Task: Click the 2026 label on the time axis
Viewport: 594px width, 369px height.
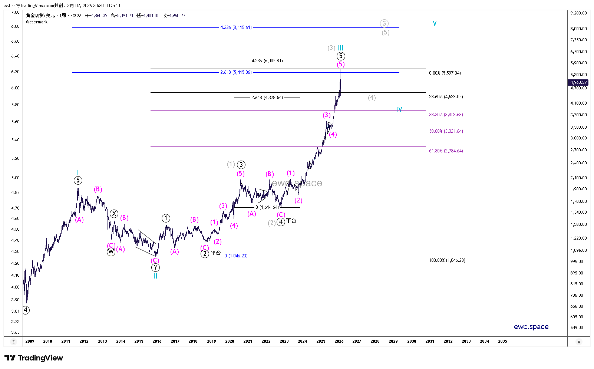Action: [x=339, y=341]
